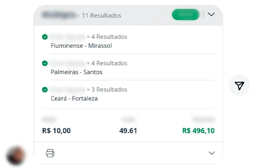The image size is (253, 168).
Task: Expand the bottom chevron next to printer
Action: click(x=212, y=153)
